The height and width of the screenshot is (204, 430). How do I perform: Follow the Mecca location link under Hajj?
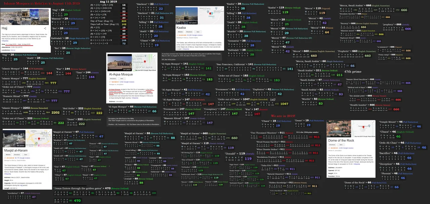tap(13, 50)
